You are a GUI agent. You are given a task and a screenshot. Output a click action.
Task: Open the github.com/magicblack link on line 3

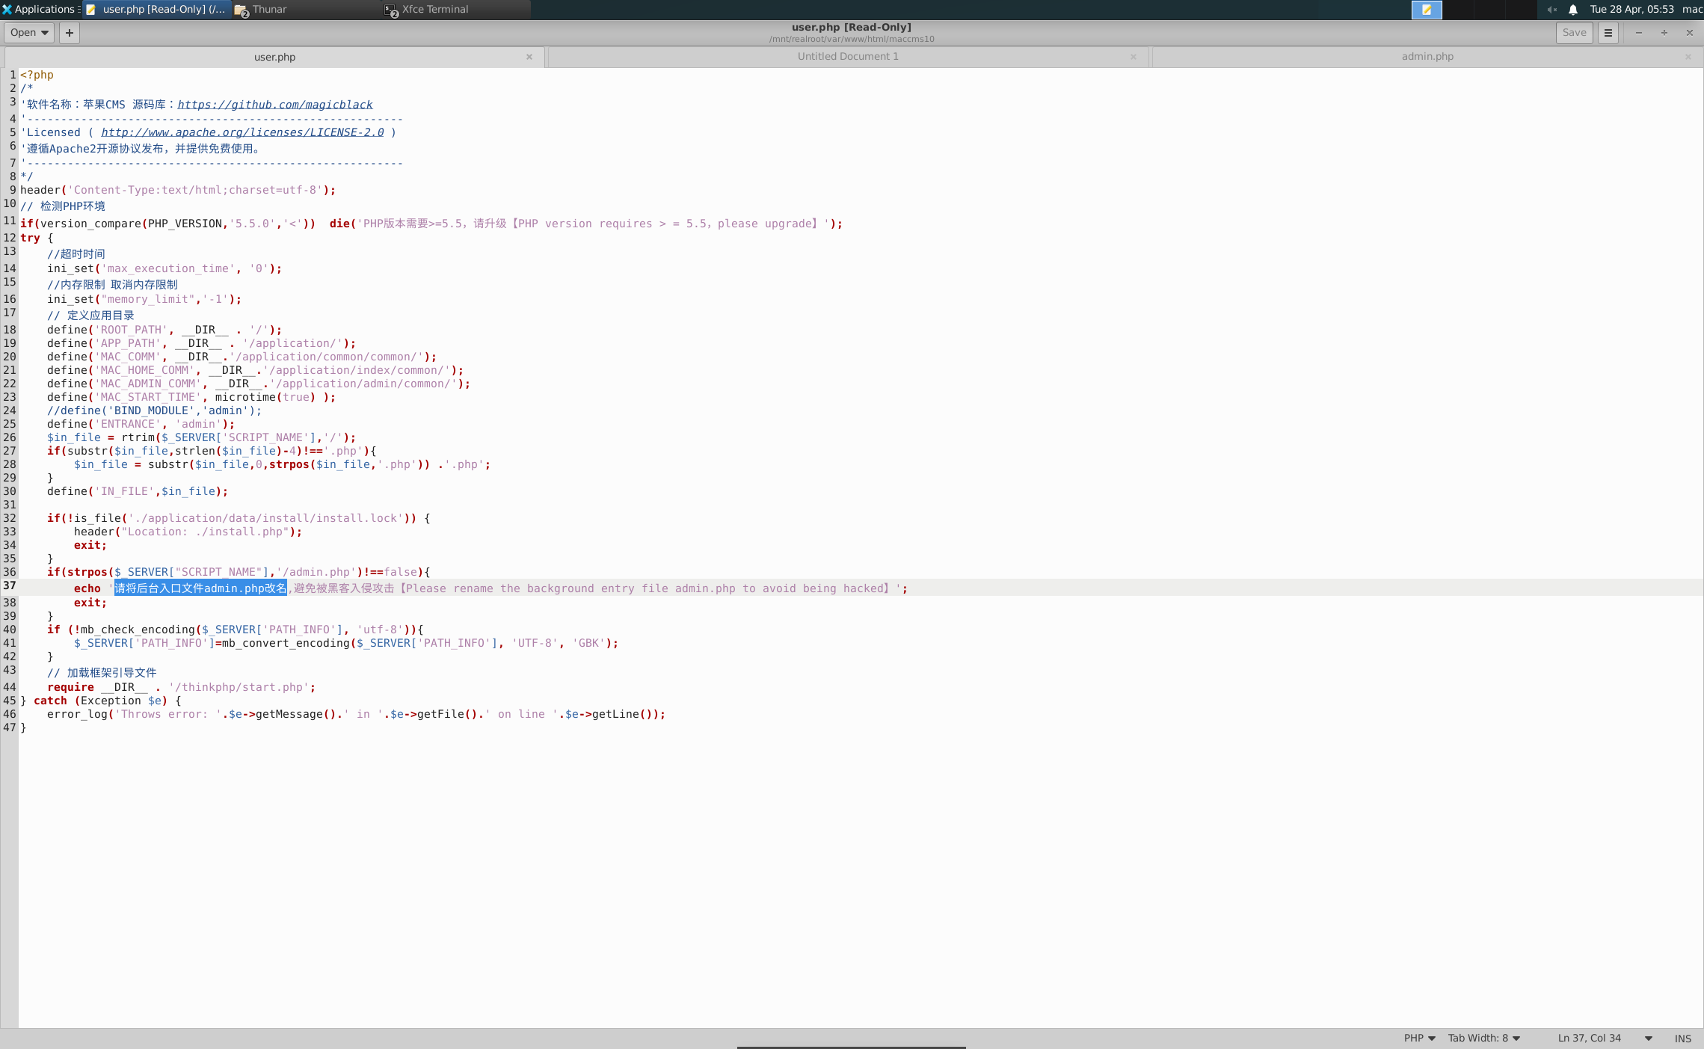point(275,105)
